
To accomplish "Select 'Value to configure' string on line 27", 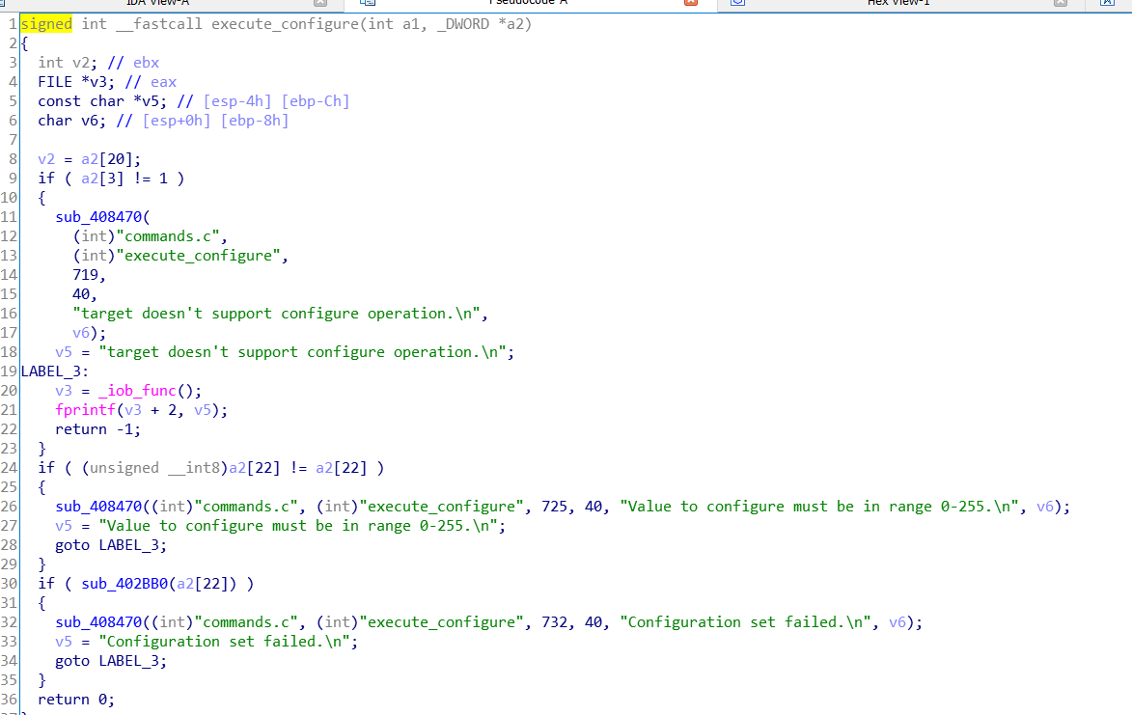I will [x=298, y=526].
